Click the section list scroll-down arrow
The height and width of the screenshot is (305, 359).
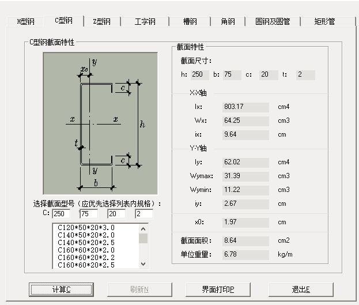point(143,264)
